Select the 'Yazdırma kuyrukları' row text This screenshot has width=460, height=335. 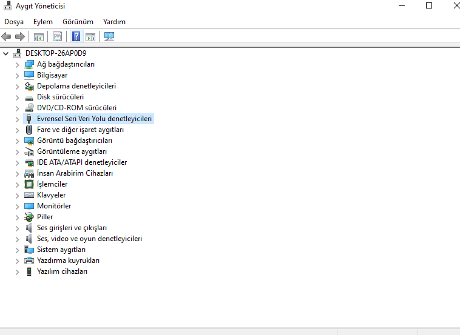click(x=68, y=260)
